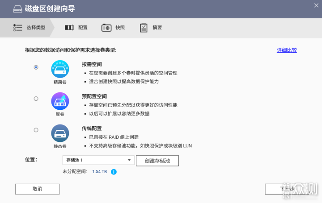Go to the 选择类型 wizard step

point(27,28)
